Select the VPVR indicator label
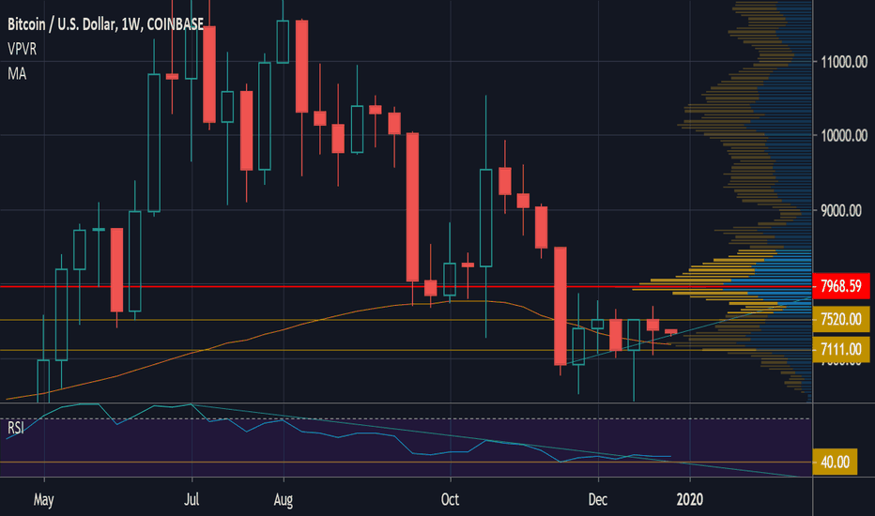 click(x=23, y=49)
